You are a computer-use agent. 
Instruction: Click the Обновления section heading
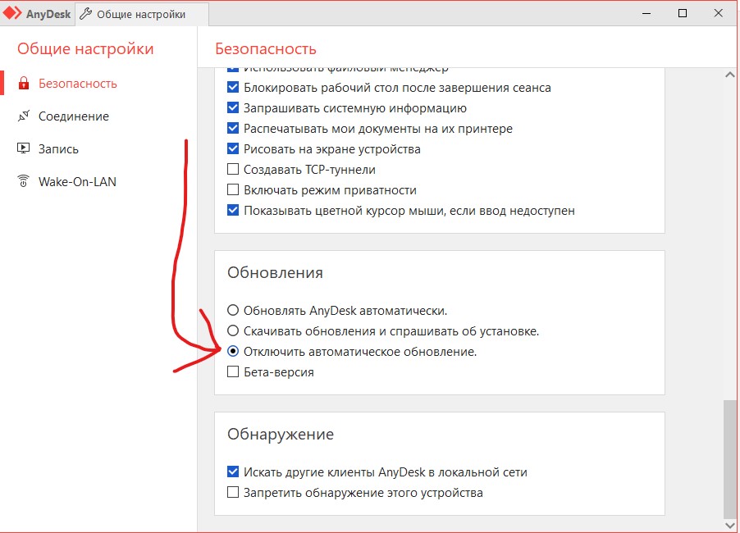click(x=275, y=272)
